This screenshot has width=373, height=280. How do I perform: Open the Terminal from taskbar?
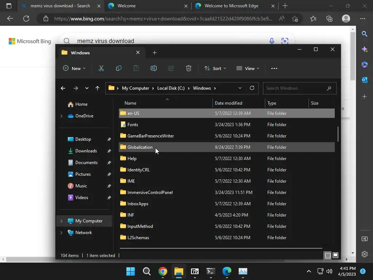coord(211,271)
